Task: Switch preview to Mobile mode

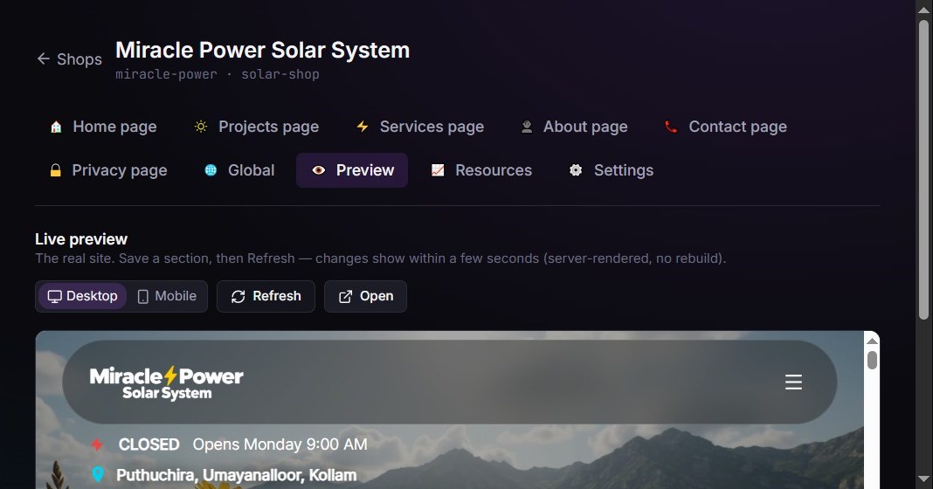Action: [x=167, y=296]
